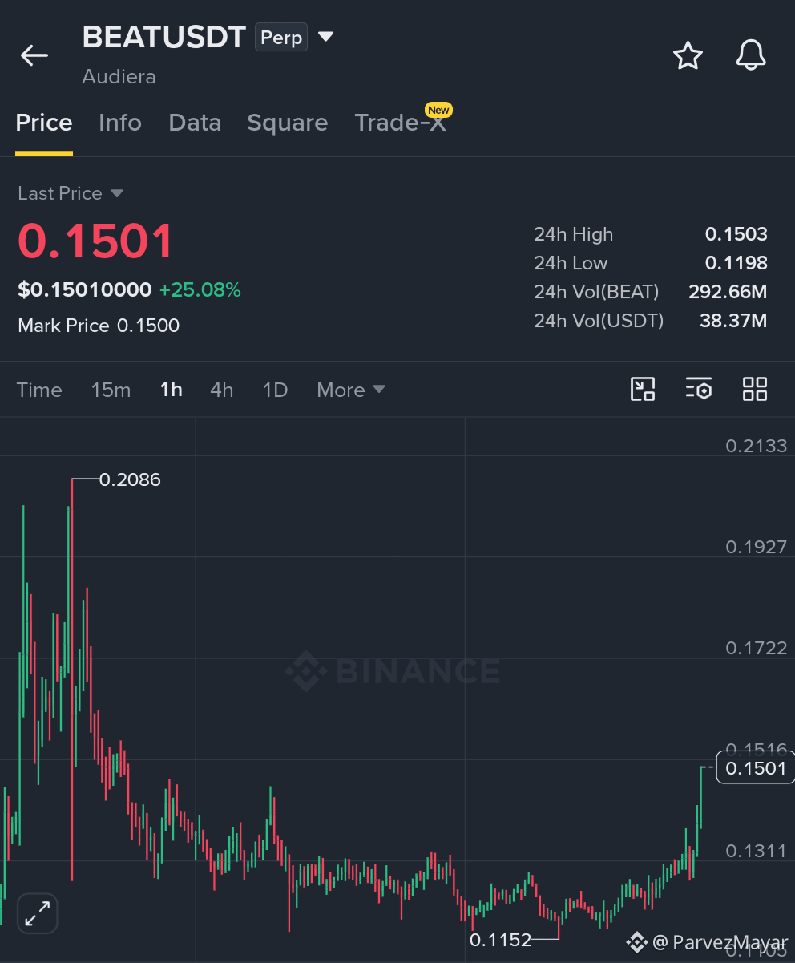Open chart indicator settings icon

pyautogui.click(x=699, y=389)
